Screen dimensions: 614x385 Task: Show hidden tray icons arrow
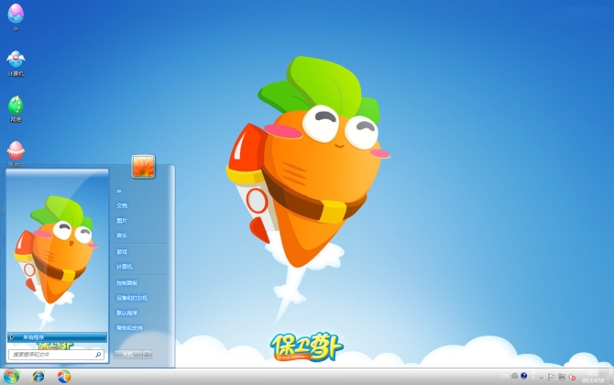542,377
